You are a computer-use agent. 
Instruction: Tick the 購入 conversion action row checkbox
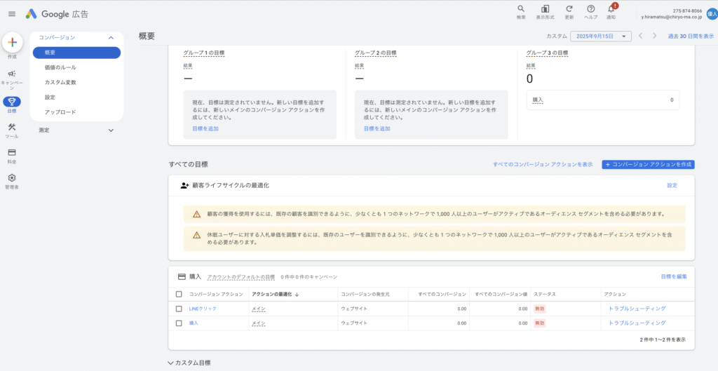pyautogui.click(x=179, y=323)
